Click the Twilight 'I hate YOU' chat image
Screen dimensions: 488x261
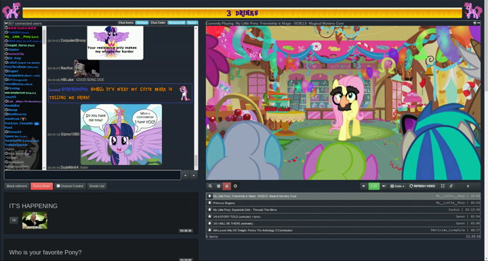(x=121, y=135)
